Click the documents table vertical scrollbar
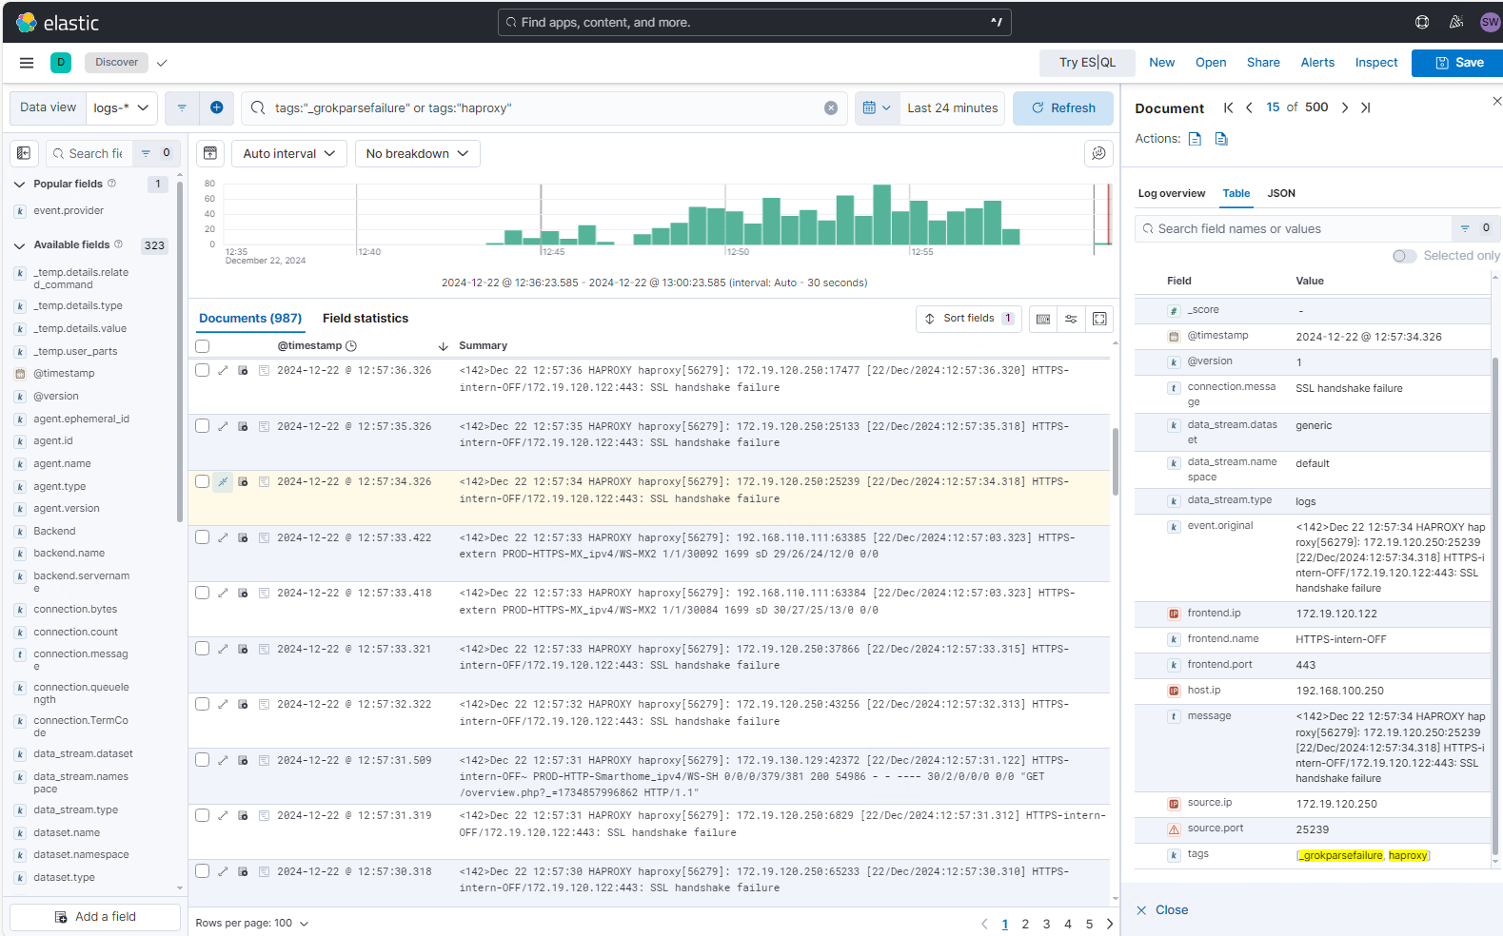1503x936 pixels. click(1115, 461)
